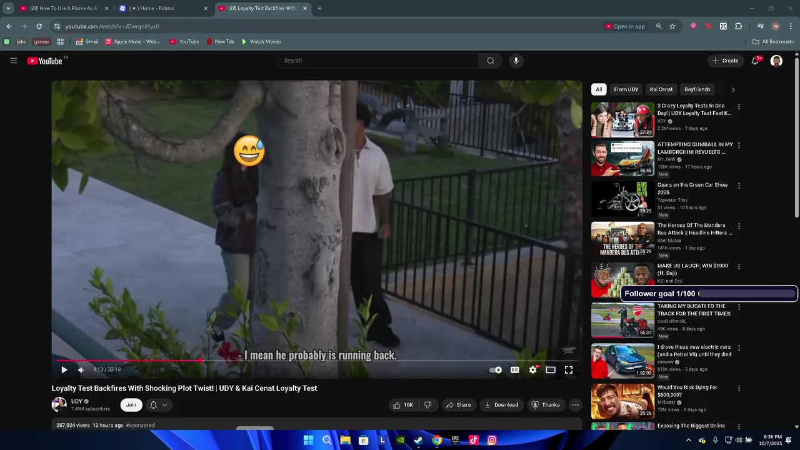Open options for Would You Risk Dying video
Viewport: 800px width, 450px height.
739,388
